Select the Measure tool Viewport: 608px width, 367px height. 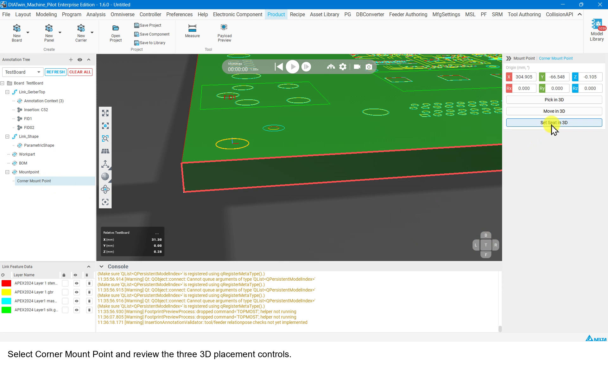(192, 31)
